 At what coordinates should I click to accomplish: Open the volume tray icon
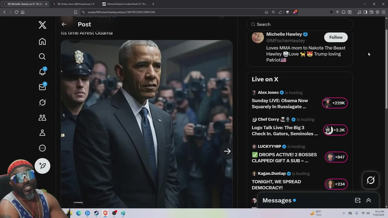click(x=368, y=213)
